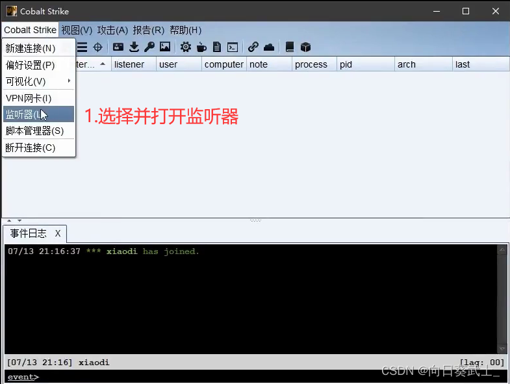The width and height of the screenshot is (510, 384).
Task: Click the event log scrollbar down arrow
Action: [x=502, y=349]
